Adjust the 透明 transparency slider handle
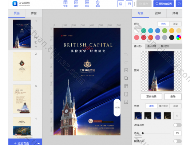The image size is (190, 145). (143, 133)
